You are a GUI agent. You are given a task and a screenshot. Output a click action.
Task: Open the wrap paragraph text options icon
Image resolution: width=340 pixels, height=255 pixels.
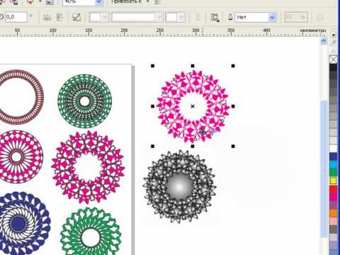pyautogui.click(x=215, y=18)
